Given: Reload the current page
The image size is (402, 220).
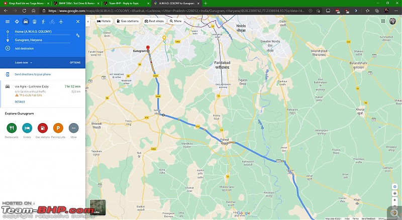Looking at the screenshot, I should coord(24,11).
